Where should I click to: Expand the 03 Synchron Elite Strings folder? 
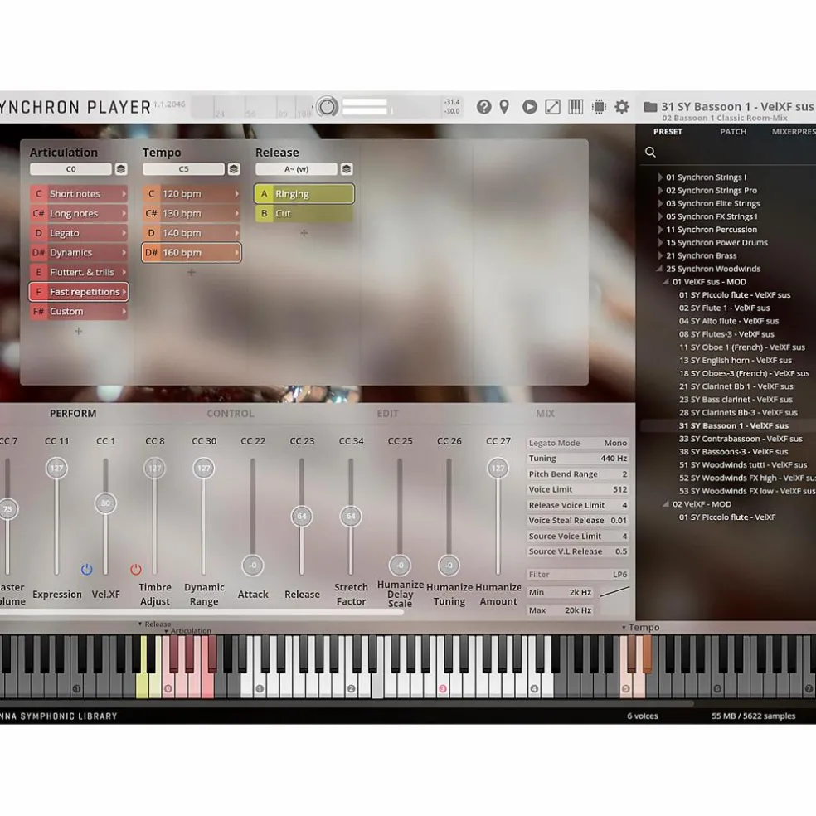pyautogui.click(x=660, y=203)
